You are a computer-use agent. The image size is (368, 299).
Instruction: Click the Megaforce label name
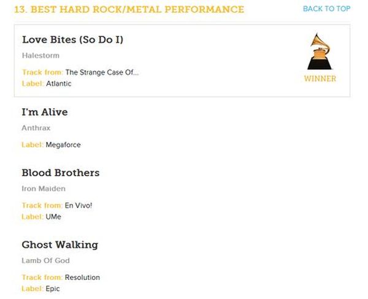63,145
